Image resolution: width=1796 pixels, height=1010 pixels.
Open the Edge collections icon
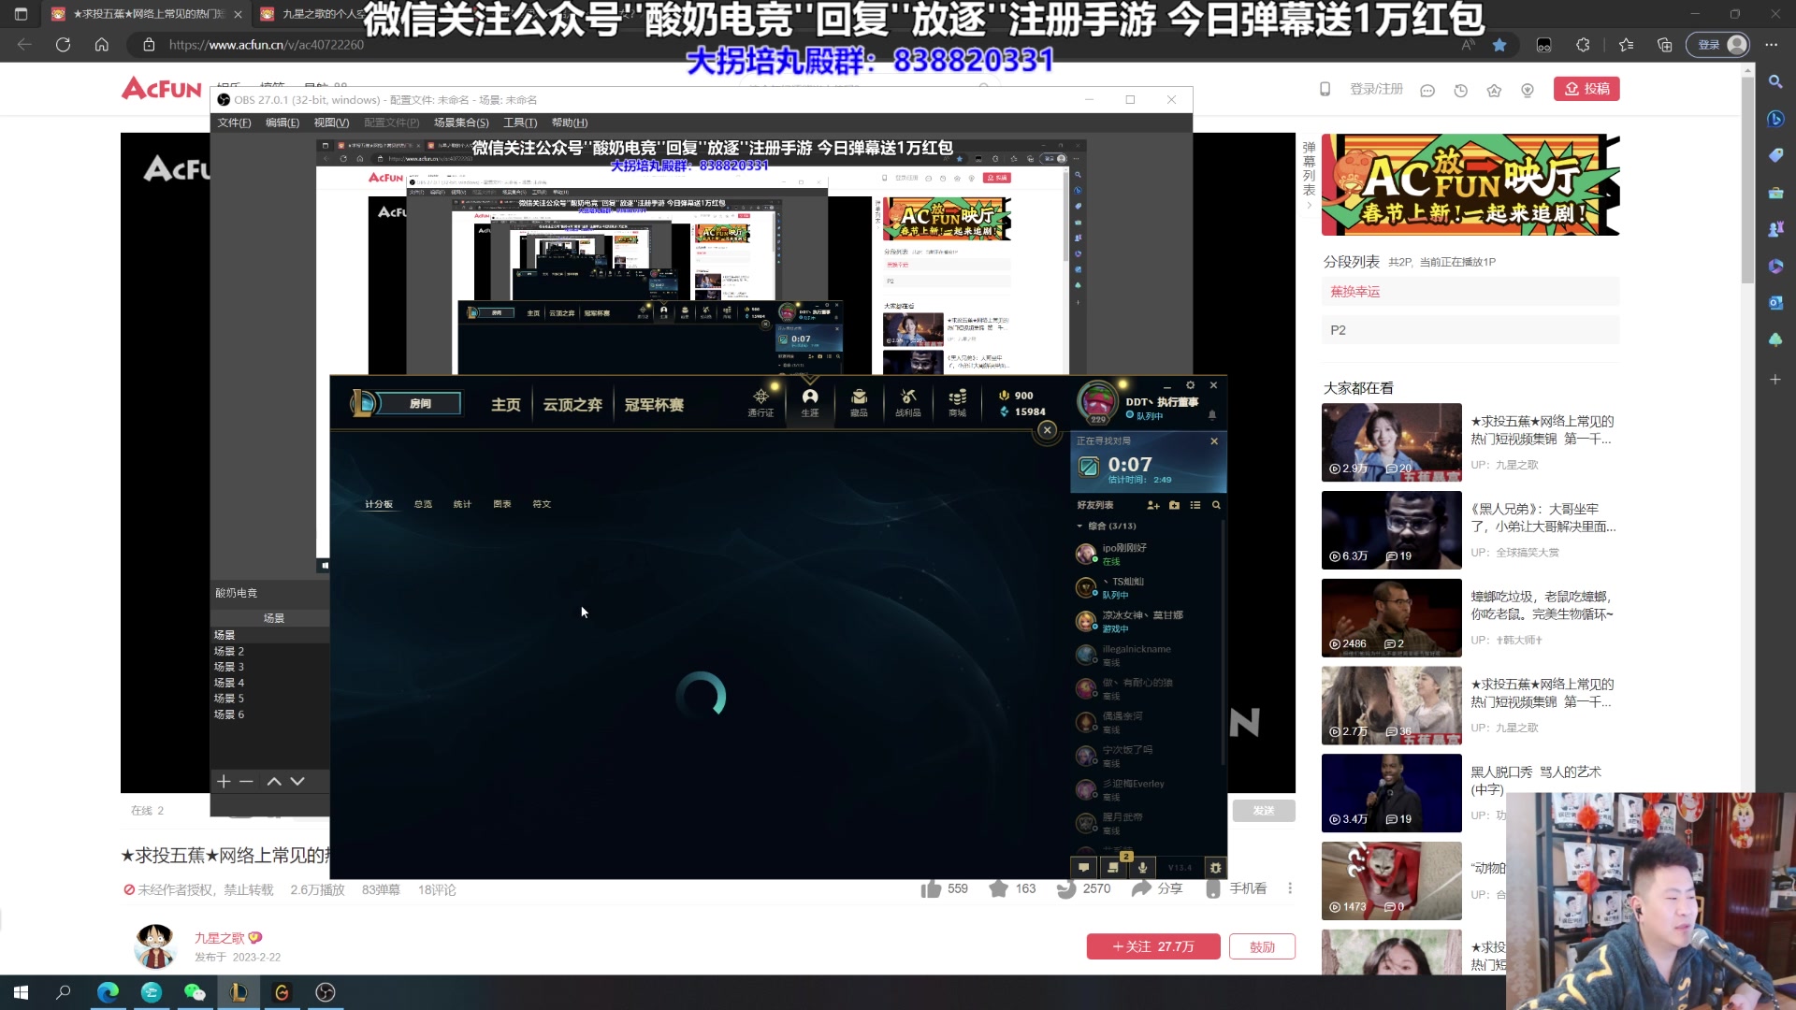point(1664,44)
